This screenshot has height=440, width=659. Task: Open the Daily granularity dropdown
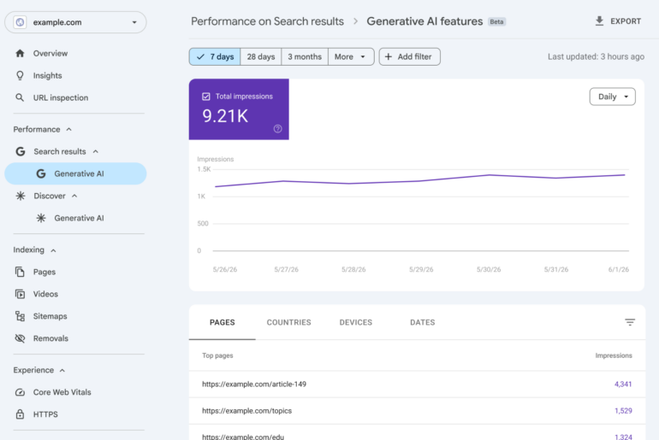coord(612,97)
